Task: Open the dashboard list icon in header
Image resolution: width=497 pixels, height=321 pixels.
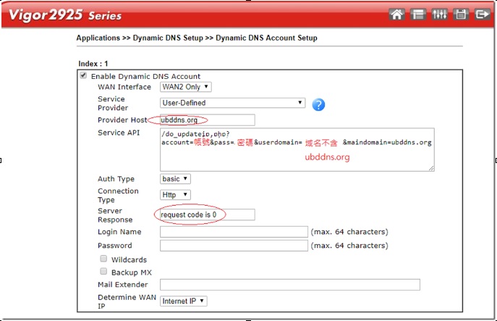Action: click(x=417, y=14)
